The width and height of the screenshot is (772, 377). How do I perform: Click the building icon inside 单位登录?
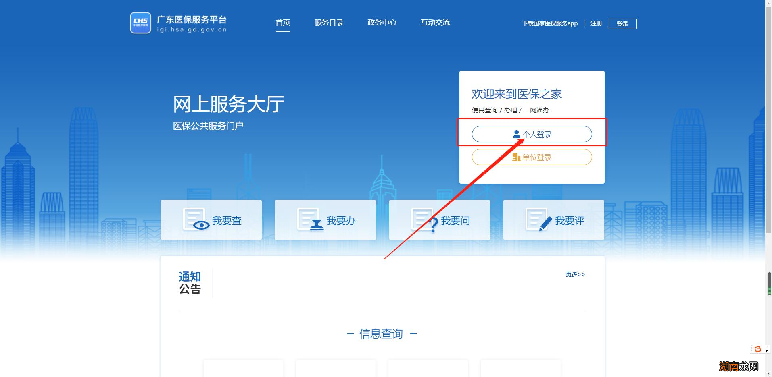(x=517, y=157)
